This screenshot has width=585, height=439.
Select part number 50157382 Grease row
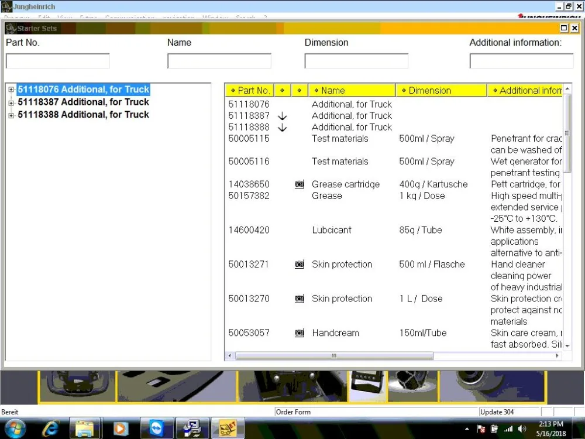249,196
